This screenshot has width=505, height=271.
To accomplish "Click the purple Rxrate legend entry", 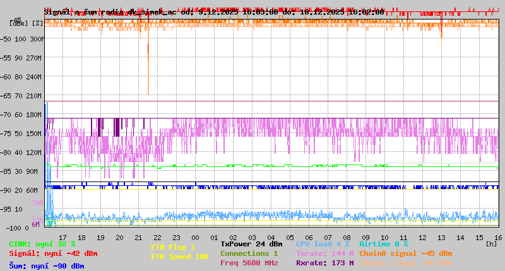I will click(x=324, y=263).
